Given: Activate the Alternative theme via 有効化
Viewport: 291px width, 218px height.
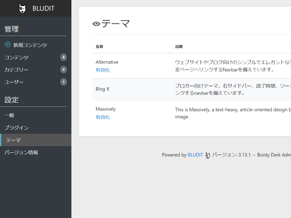Looking at the screenshot, I should click(x=103, y=70).
